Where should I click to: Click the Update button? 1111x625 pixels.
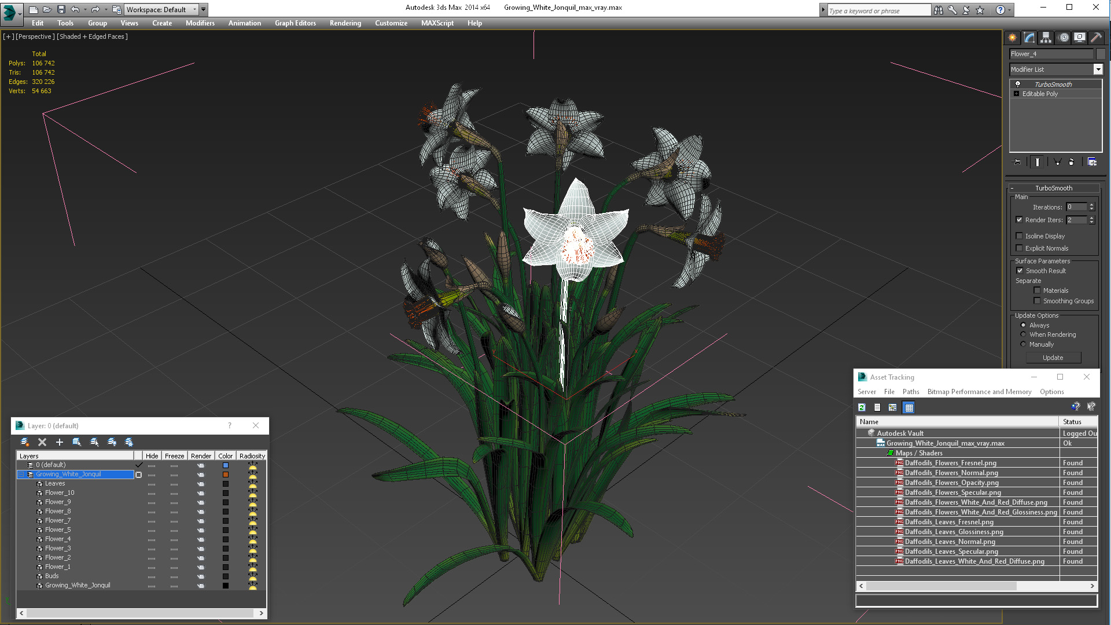pos(1053,358)
